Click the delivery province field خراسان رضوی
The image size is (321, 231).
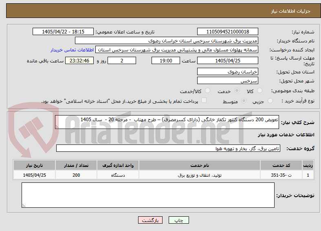point(228,71)
